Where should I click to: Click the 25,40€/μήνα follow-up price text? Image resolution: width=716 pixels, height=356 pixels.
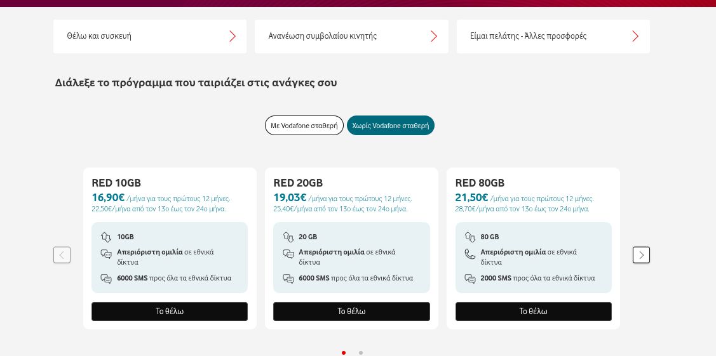[341, 209]
